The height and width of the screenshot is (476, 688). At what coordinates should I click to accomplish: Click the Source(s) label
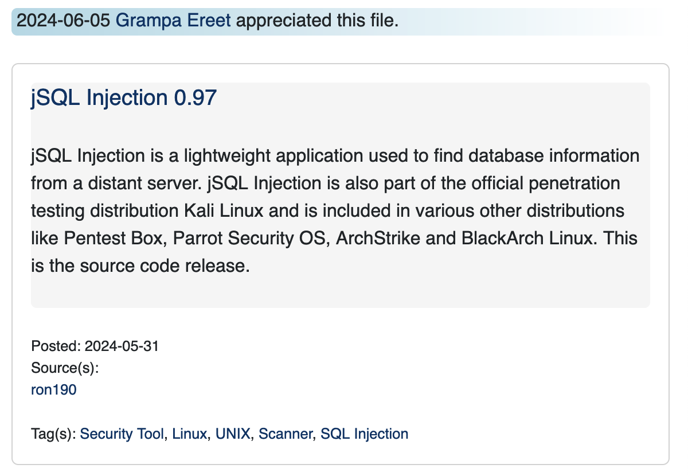pos(65,368)
